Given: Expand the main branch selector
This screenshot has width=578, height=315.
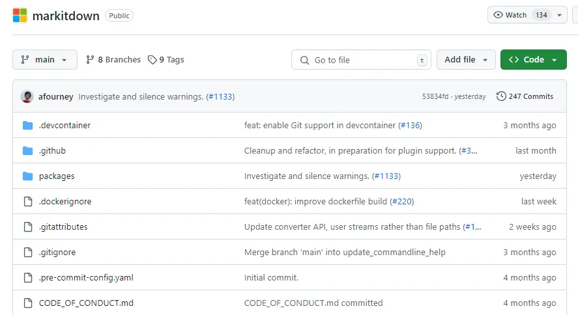Looking at the screenshot, I should pyautogui.click(x=44, y=60).
